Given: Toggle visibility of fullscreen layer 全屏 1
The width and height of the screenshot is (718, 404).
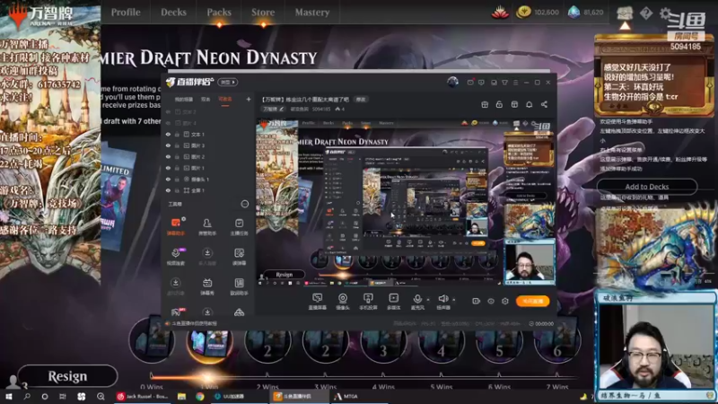Looking at the screenshot, I should pyautogui.click(x=168, y=190).
